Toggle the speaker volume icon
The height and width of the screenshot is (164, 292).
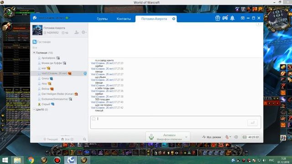coord(236,137)
